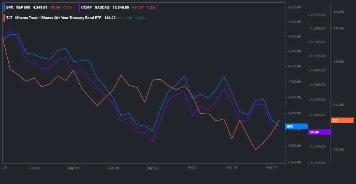Click the blue SPX color marker in legend
This screenshot has width=356, height=184.
4,7
